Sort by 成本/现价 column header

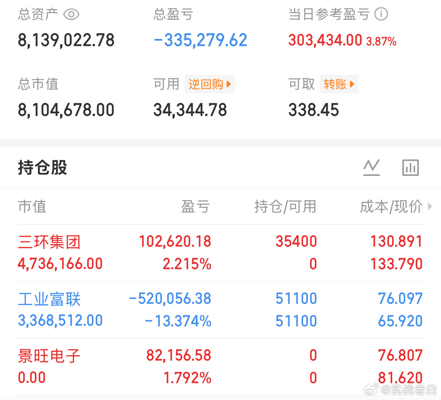(x=391, y=206)
